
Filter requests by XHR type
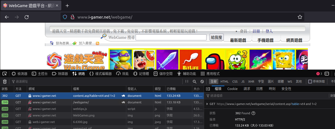pyautogui.click(x=251, y=82)
